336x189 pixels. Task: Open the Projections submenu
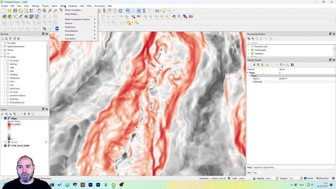coord(70,27)
